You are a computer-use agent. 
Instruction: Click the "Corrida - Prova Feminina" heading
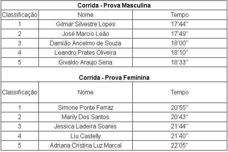pyautogui.click(x=114, y=78)
